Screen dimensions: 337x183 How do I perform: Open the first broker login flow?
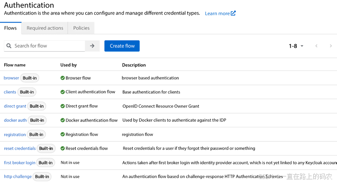[20, 163]
